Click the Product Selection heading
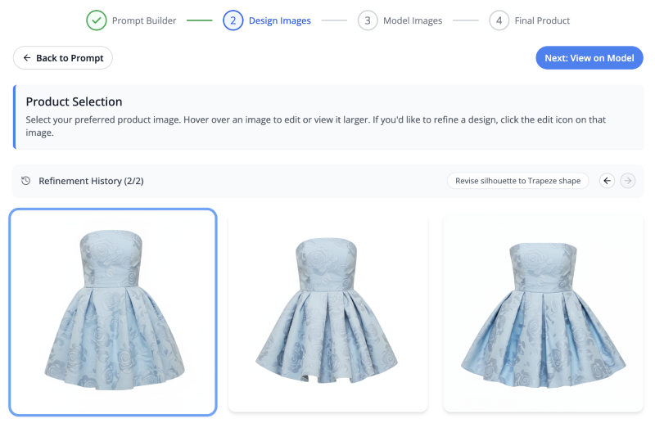 (x=74, y=102)
